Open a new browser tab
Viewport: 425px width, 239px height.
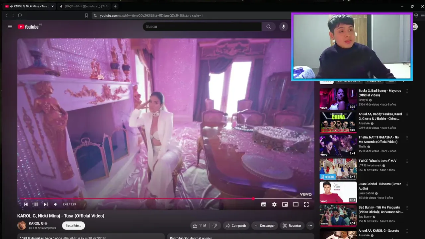115,6
